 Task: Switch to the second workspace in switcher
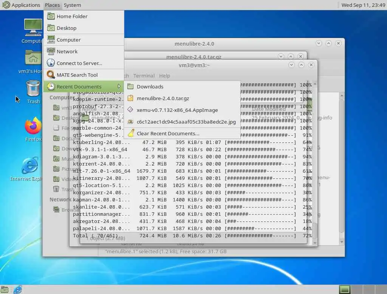point(357,289)
